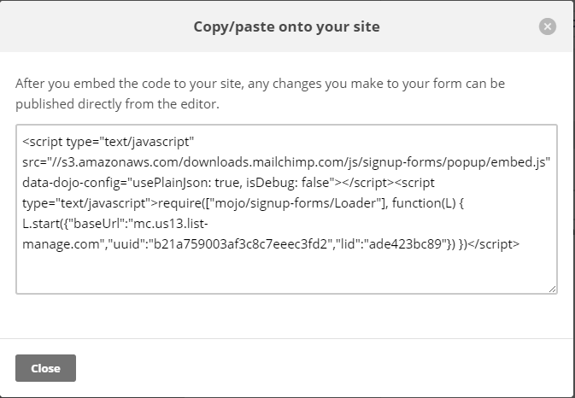Click the 'L.start({"baseUrl"' code line
Viewport: 575px width, 398px height.
pyautogui.click(x=115, y=224)
